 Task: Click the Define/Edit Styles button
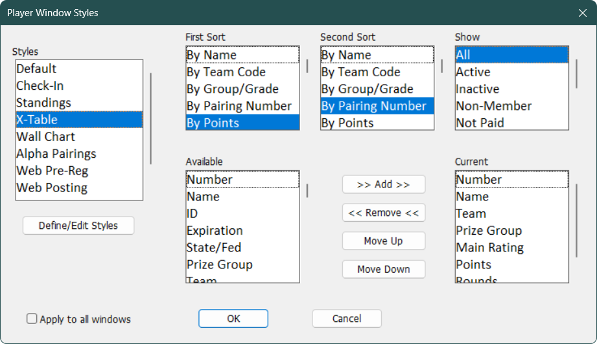tap(78, 226)
